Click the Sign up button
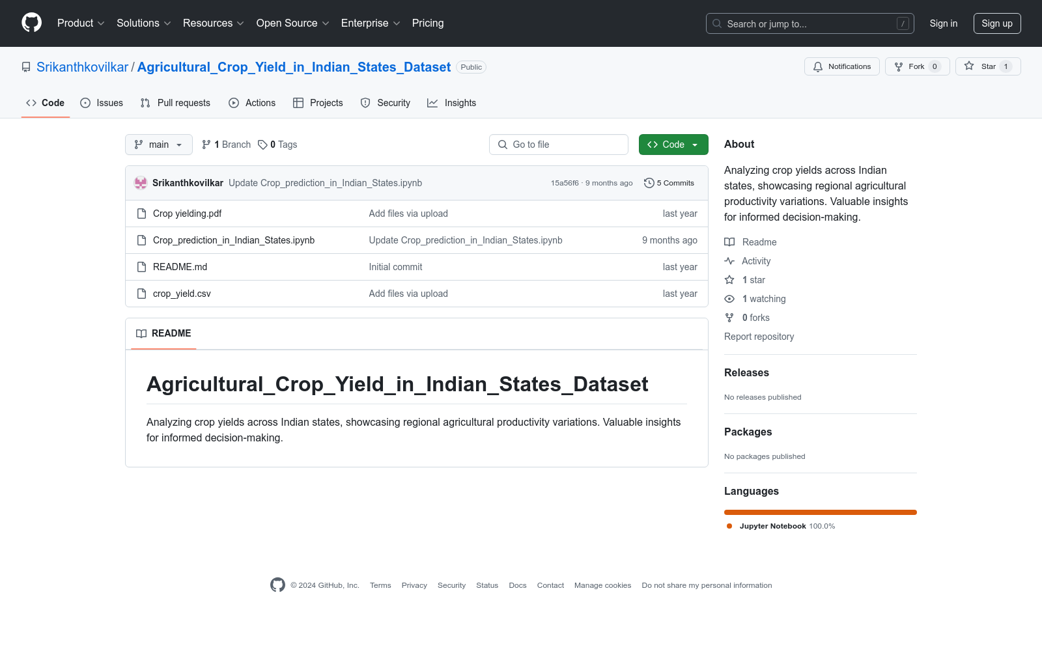 coord(997,23)
